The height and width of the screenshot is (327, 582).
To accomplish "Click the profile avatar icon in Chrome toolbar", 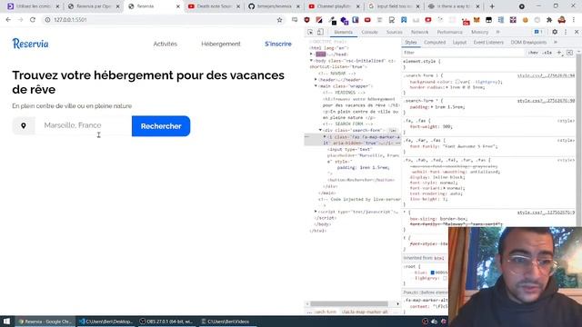I will 562,20.
